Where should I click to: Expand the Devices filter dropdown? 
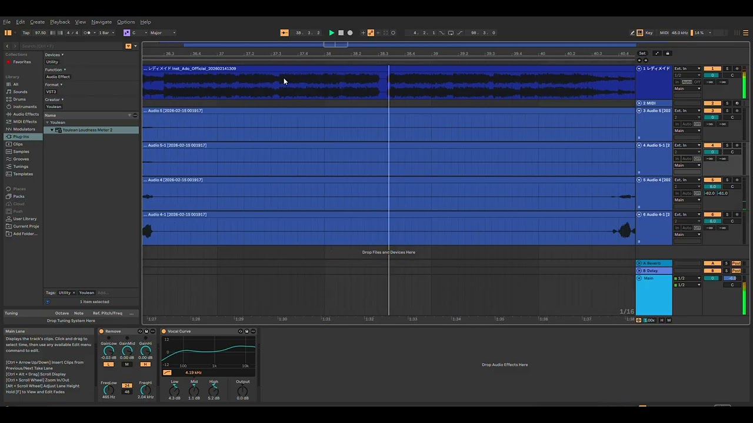click(54, 55)
